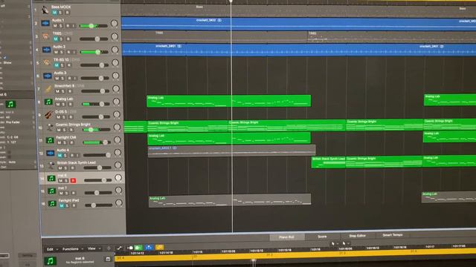Open the piano roll View menu
Image resolution: width=476 pixels, height=267 pixels.
pyautogui.click(x=94, y=248)
